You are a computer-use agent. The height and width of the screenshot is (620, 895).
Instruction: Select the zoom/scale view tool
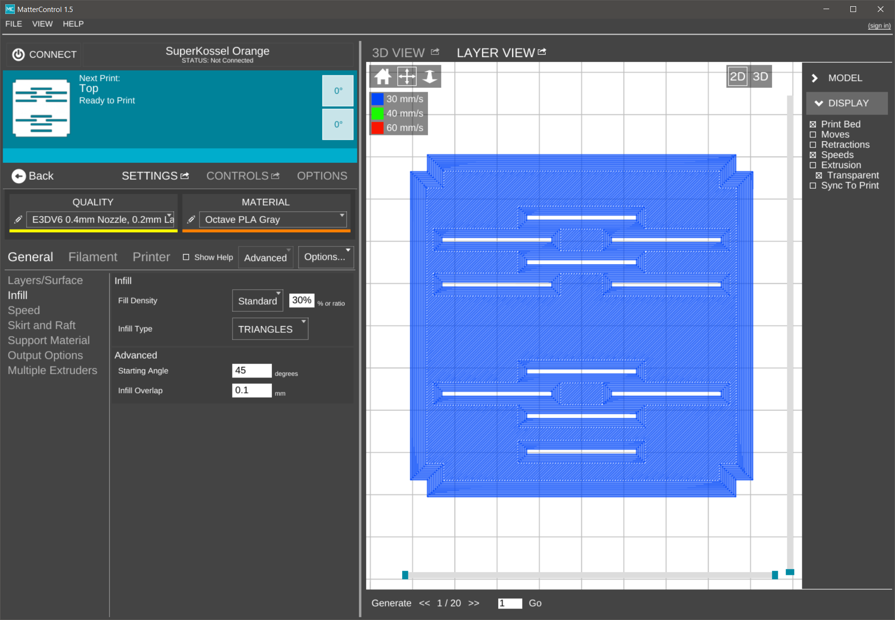pos(429,77)
